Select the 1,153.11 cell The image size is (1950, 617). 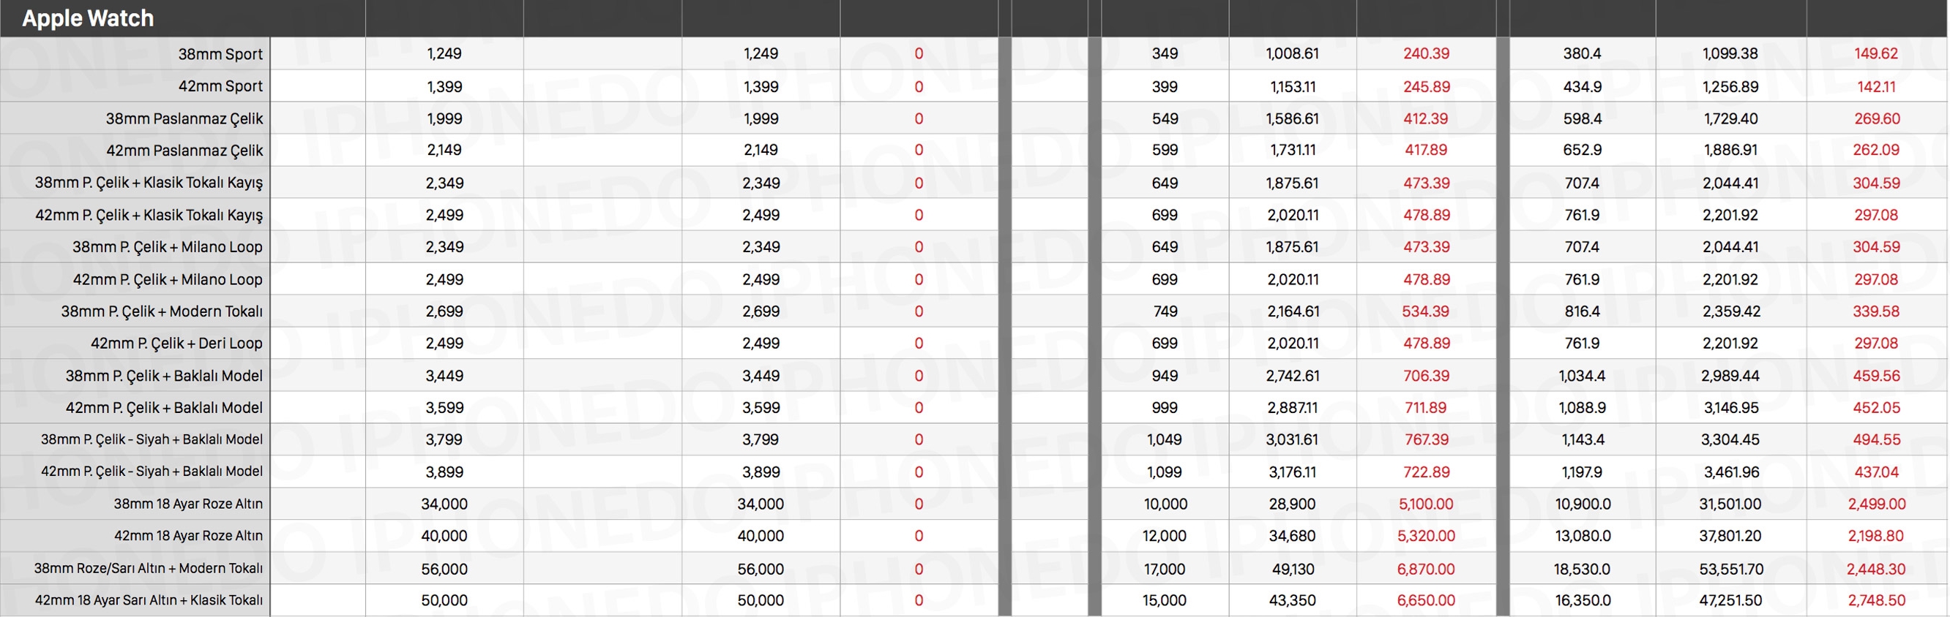(1293, 87)
